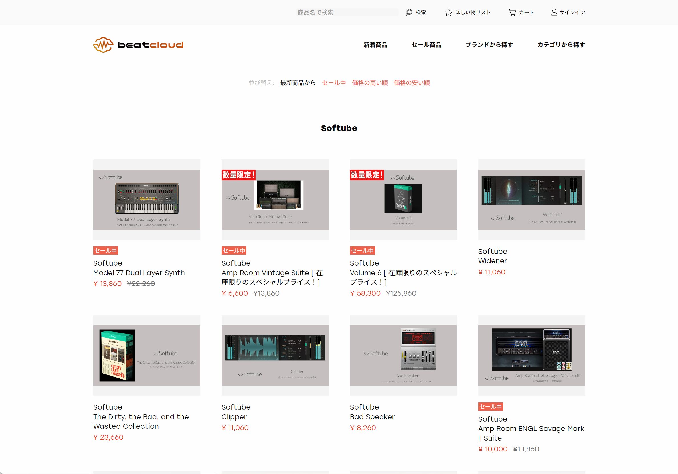
Task: Sort by 最新商品から
Action: 298,83
